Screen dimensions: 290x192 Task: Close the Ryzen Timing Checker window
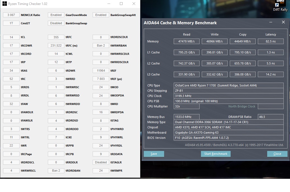[x=134, y=4]
